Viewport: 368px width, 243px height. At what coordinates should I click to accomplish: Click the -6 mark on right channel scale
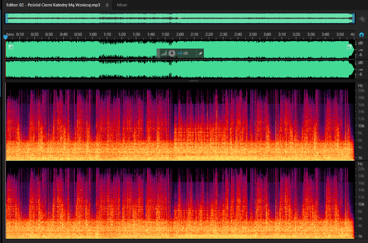[360, 75]
